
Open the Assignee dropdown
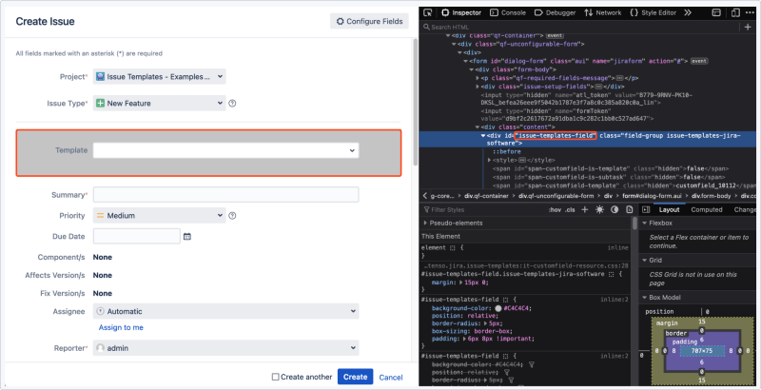coord(225,311)
